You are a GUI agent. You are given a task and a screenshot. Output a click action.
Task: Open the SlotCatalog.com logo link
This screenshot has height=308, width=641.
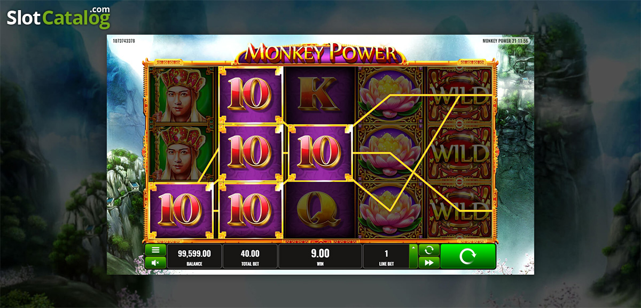pos(59,18)
